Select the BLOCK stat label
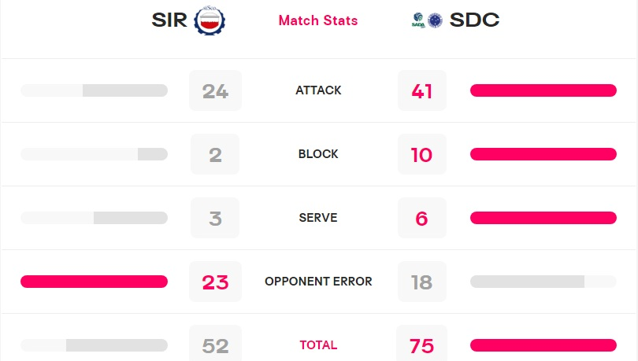 click(x=318, y=154)
